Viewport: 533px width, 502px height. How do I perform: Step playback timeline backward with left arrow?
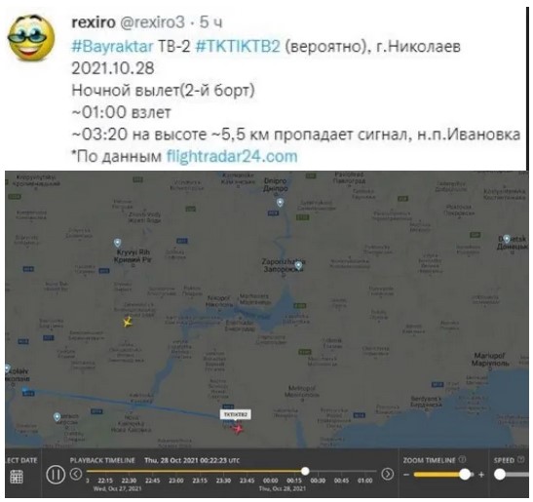(76, 474)
